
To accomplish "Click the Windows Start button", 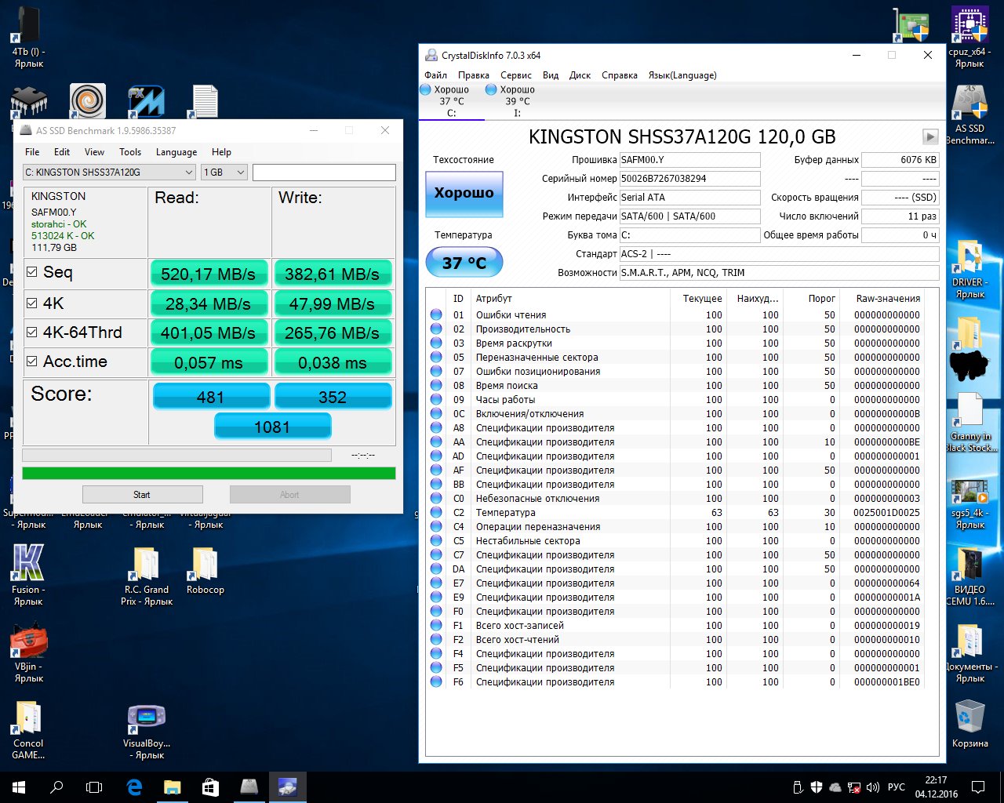I will click(19, 787).
